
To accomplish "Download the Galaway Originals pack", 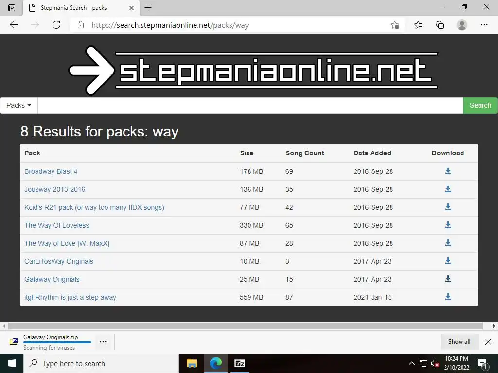I will [448, 279].
